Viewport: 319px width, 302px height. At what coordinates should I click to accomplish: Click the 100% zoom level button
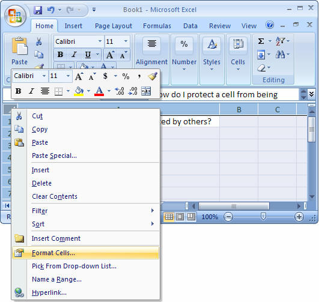click(x=210, y=217)
